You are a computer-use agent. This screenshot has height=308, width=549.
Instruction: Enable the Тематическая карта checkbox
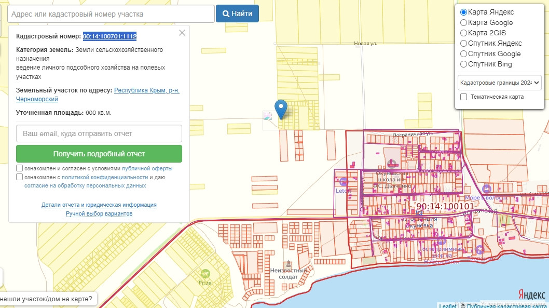(464, 97)
